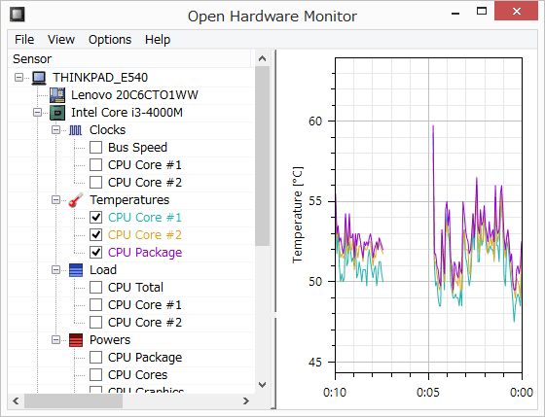Click the Temperatures thermometer icon
545x417 pixels.
tap(76, 199)
